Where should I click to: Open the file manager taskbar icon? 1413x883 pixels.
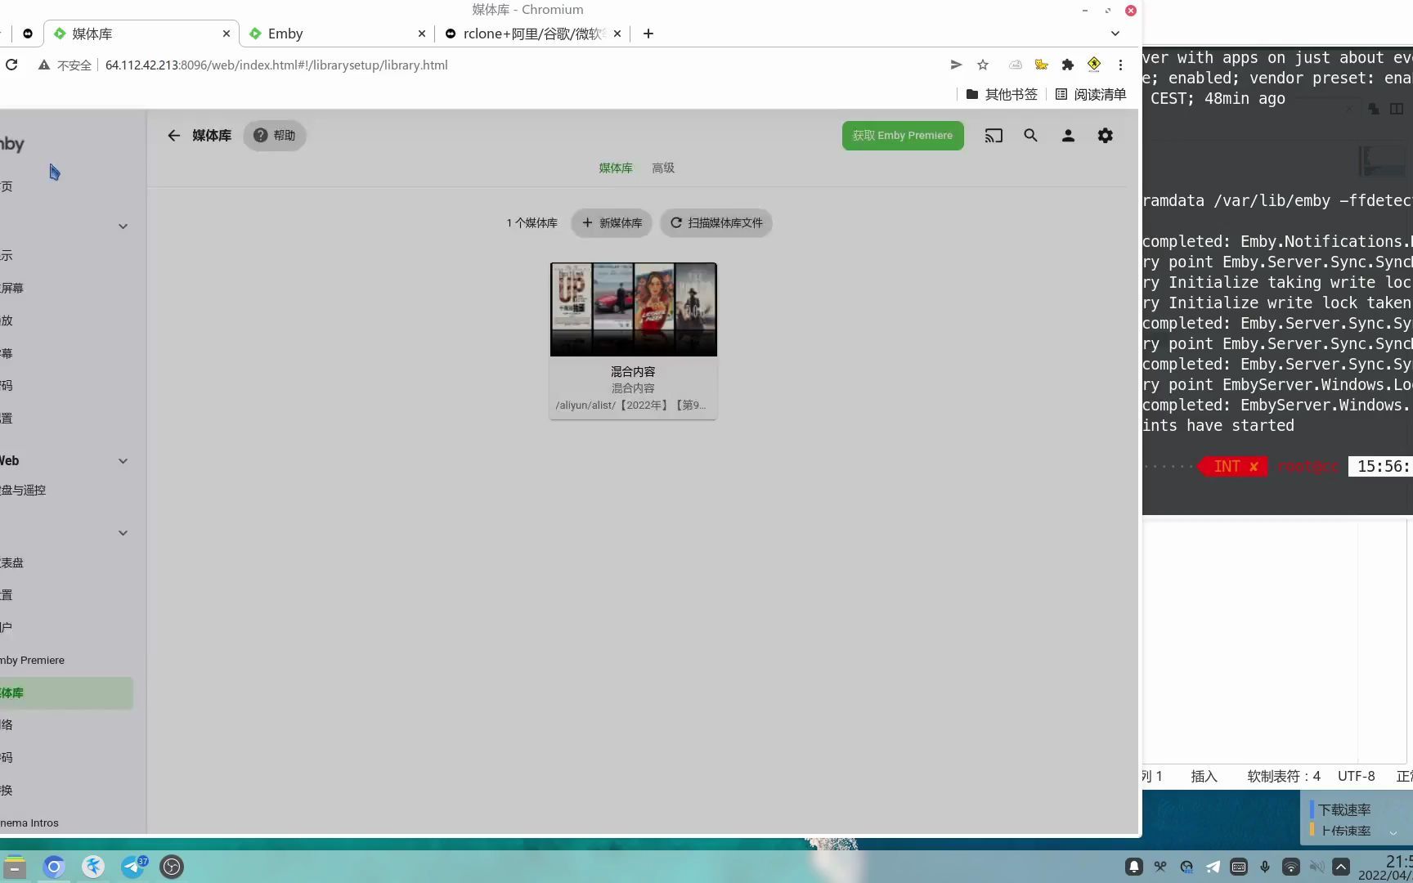click(x=15, y=867)
